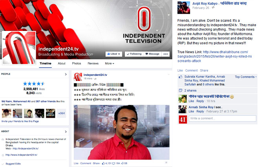
Task: Open Avijit Roy Kabyo profile picture
Action: click(x=184, y=7)
